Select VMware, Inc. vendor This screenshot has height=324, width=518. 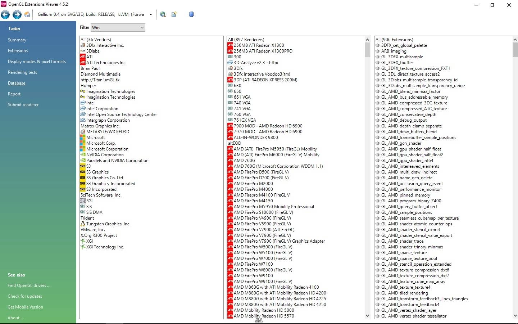93,230
